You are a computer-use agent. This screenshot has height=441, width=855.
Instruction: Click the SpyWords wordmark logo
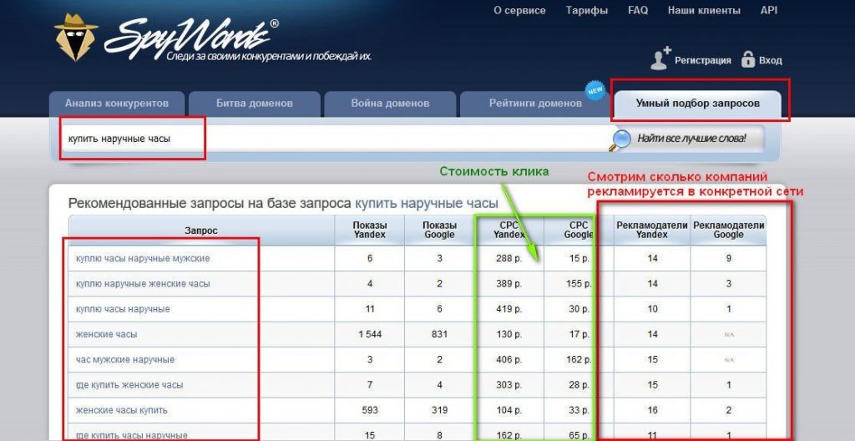(192, 39)
